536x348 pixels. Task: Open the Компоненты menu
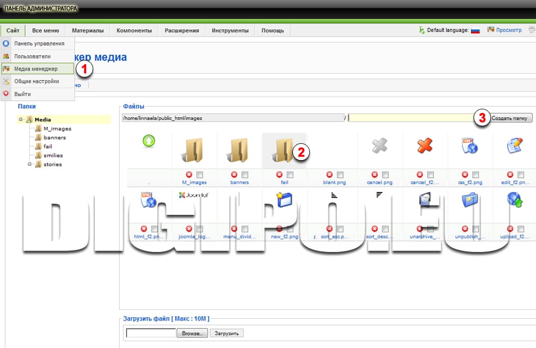point(134,30)
